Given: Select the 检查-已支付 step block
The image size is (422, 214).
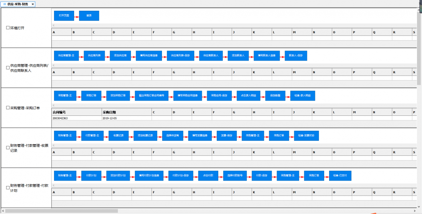Looking at the screenshot, I should 340,176.
